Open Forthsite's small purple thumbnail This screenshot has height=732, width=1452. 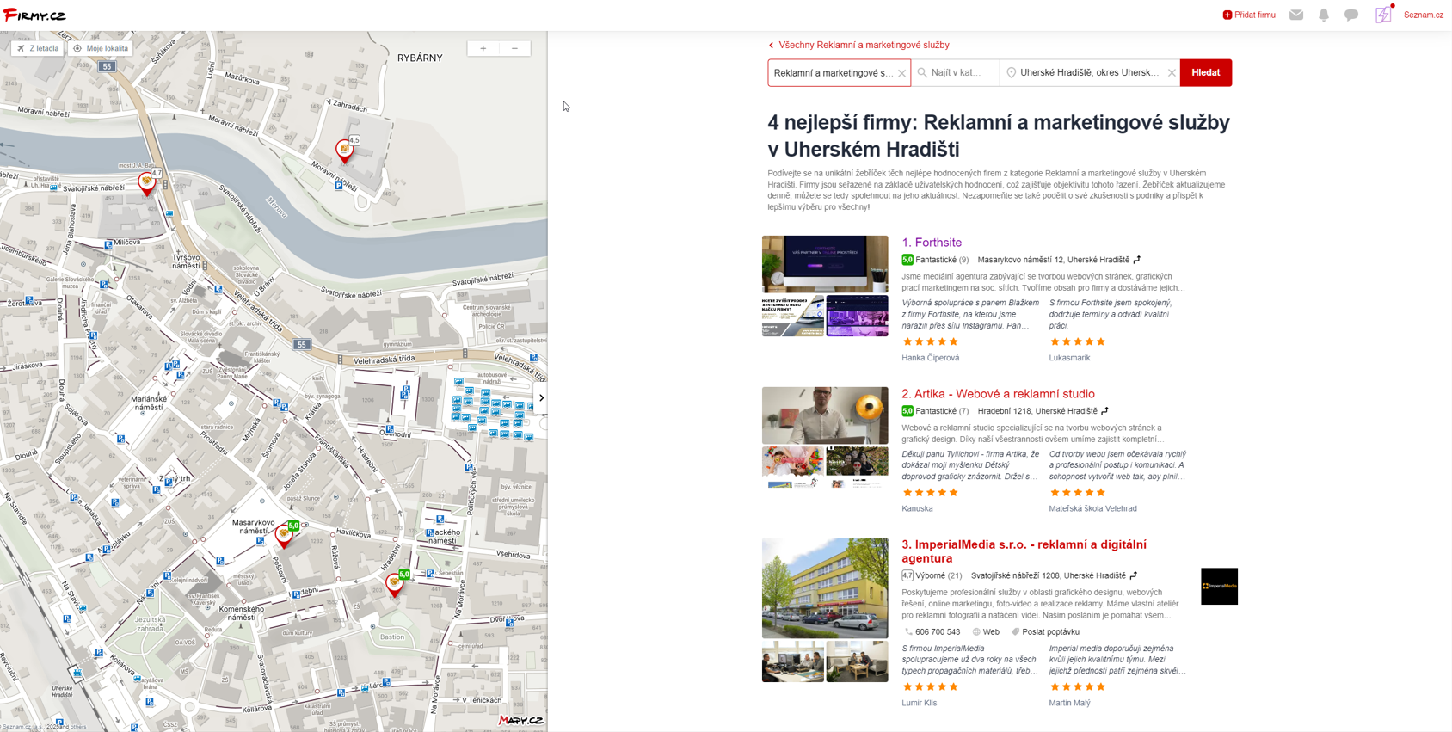coord(857,316)
